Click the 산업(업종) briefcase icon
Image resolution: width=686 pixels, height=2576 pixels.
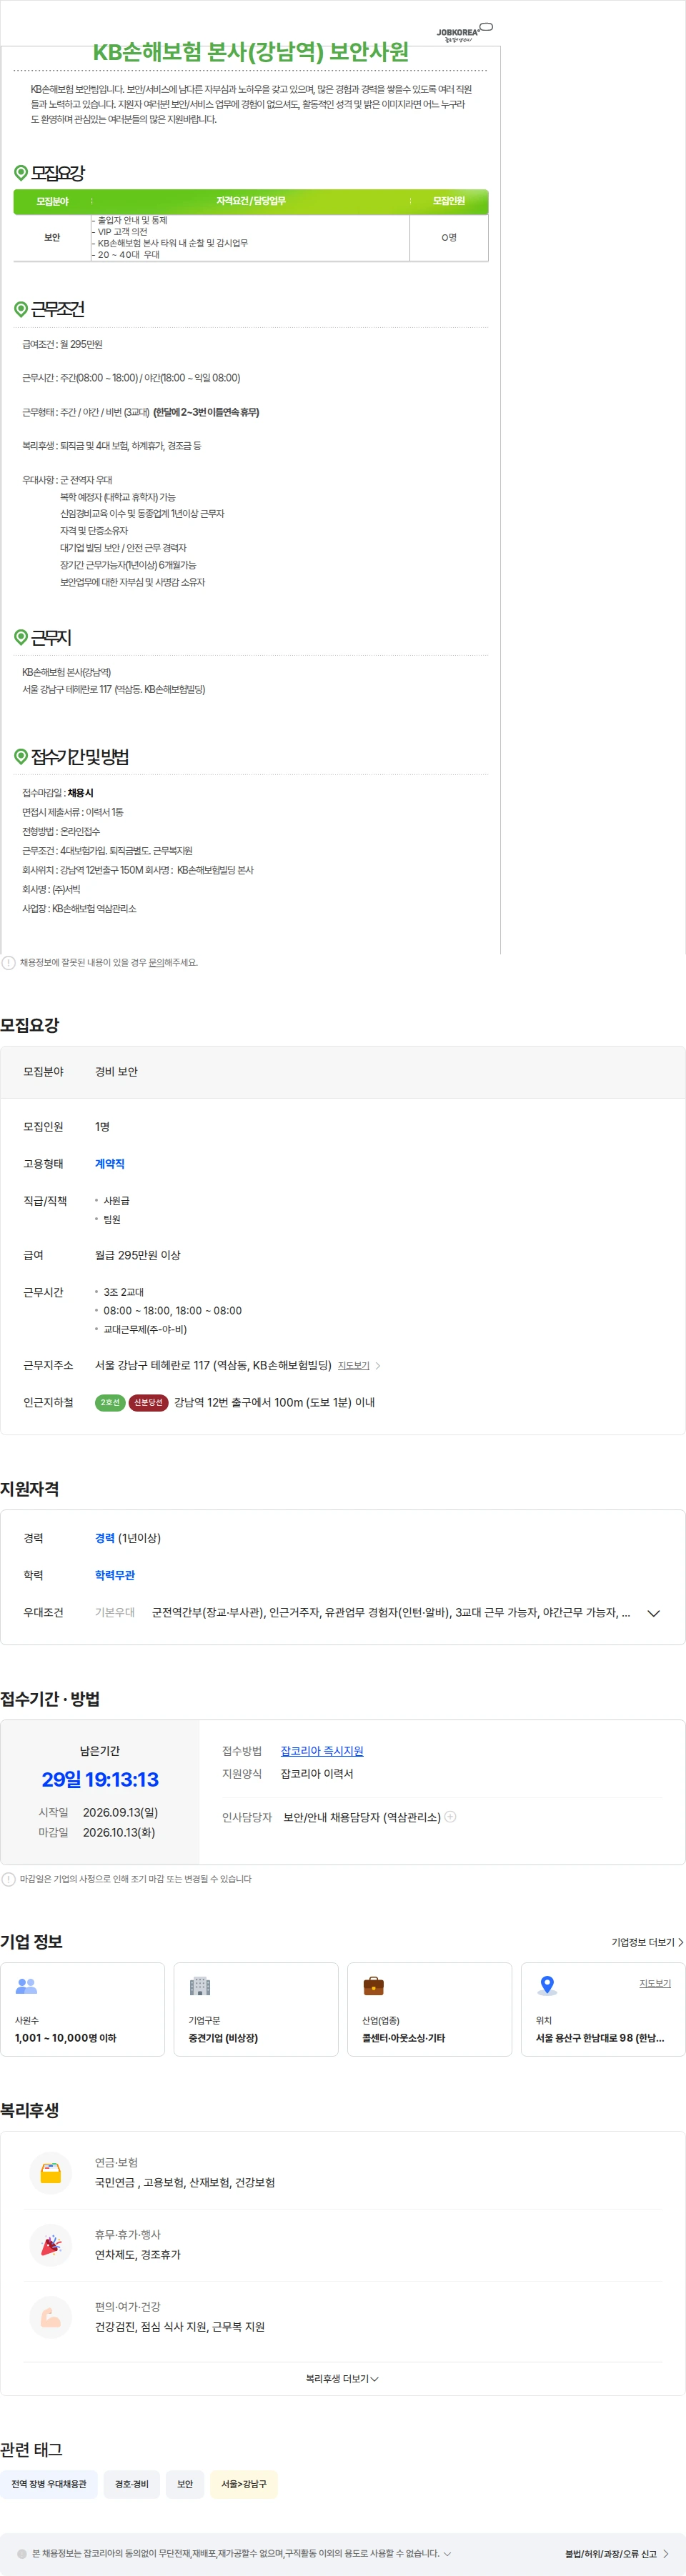[x=374, y=1986]
